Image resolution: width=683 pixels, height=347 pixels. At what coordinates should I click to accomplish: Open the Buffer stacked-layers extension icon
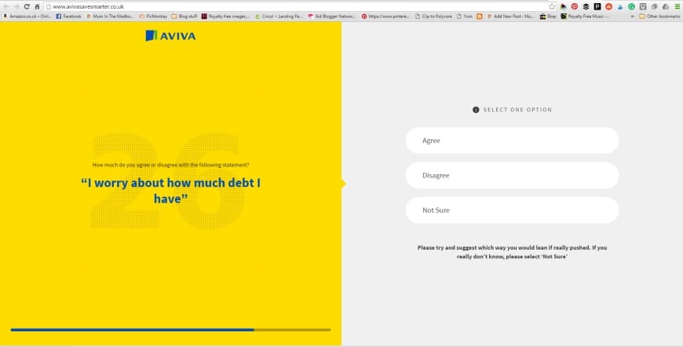(x=586, y=6)
